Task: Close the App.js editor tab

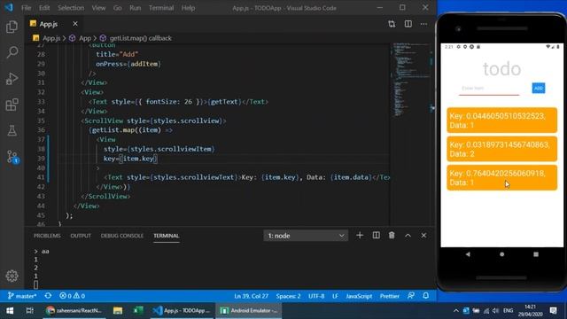Action: click(74, 24)
